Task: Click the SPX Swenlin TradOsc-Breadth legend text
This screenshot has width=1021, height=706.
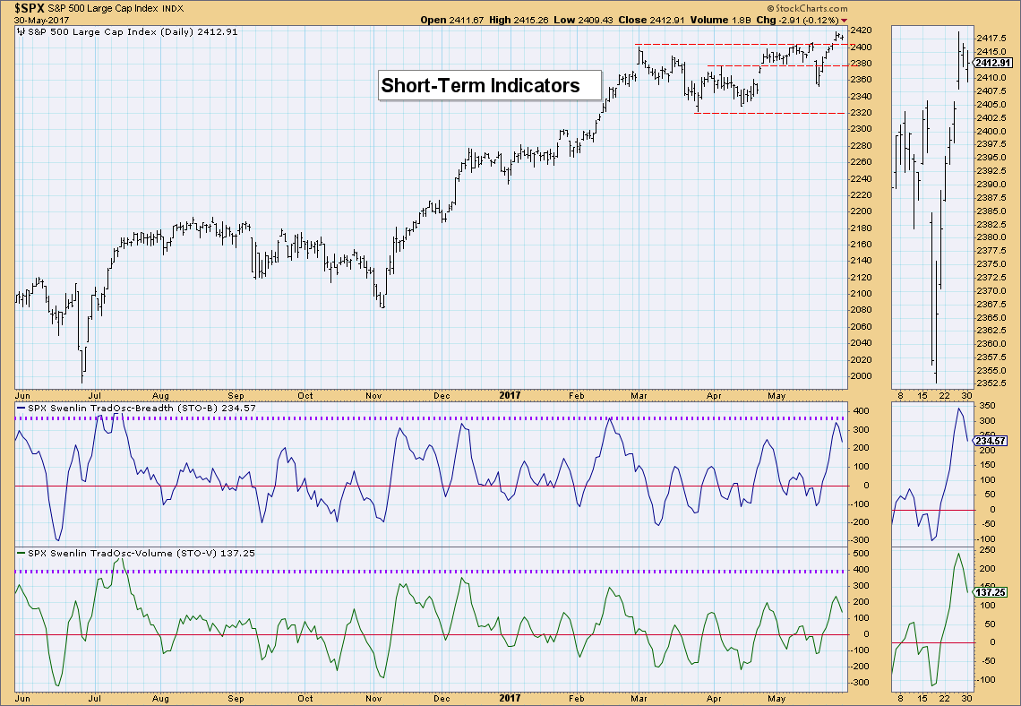Action: click(x=125, y=409)
